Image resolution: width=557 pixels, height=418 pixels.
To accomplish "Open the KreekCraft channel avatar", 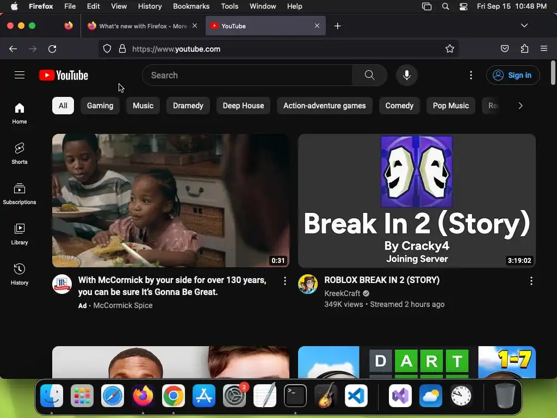I will [308, 284].
